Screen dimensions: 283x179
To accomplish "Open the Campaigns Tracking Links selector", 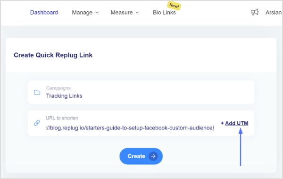I will pos(141,93).
